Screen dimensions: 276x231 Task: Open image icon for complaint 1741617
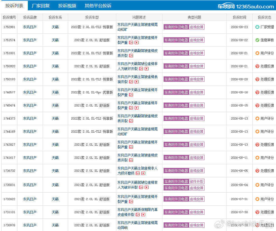point(131,160)
